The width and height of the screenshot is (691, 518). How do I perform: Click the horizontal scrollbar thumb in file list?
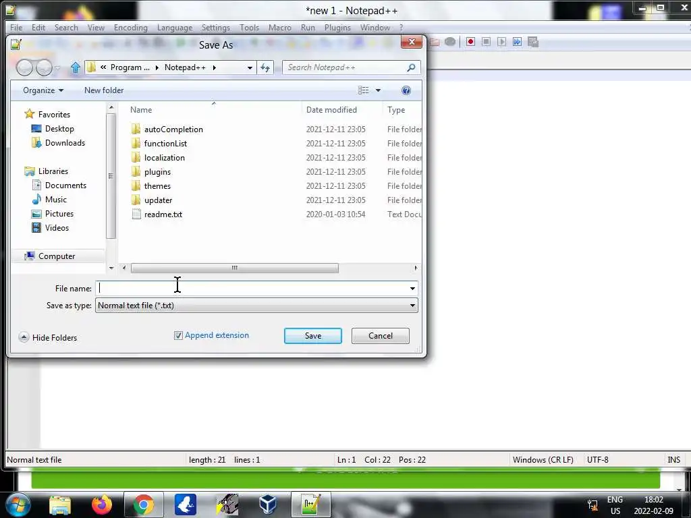[x=234, y=268]
